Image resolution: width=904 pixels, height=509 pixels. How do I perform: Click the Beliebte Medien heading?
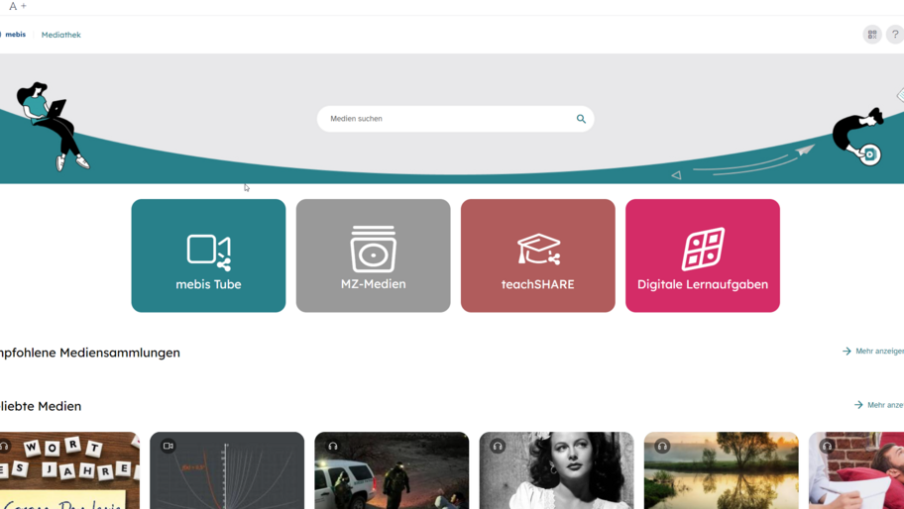click(41, 406)
